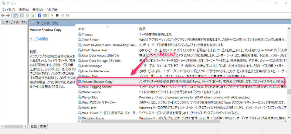This screenshot has width=291, height=134.
Task: Switch to the 標準 tab
Action: (43, 126)
